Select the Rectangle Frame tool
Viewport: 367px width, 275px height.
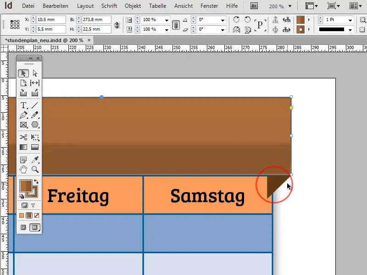pyautogui.click(x=23, y=125)
